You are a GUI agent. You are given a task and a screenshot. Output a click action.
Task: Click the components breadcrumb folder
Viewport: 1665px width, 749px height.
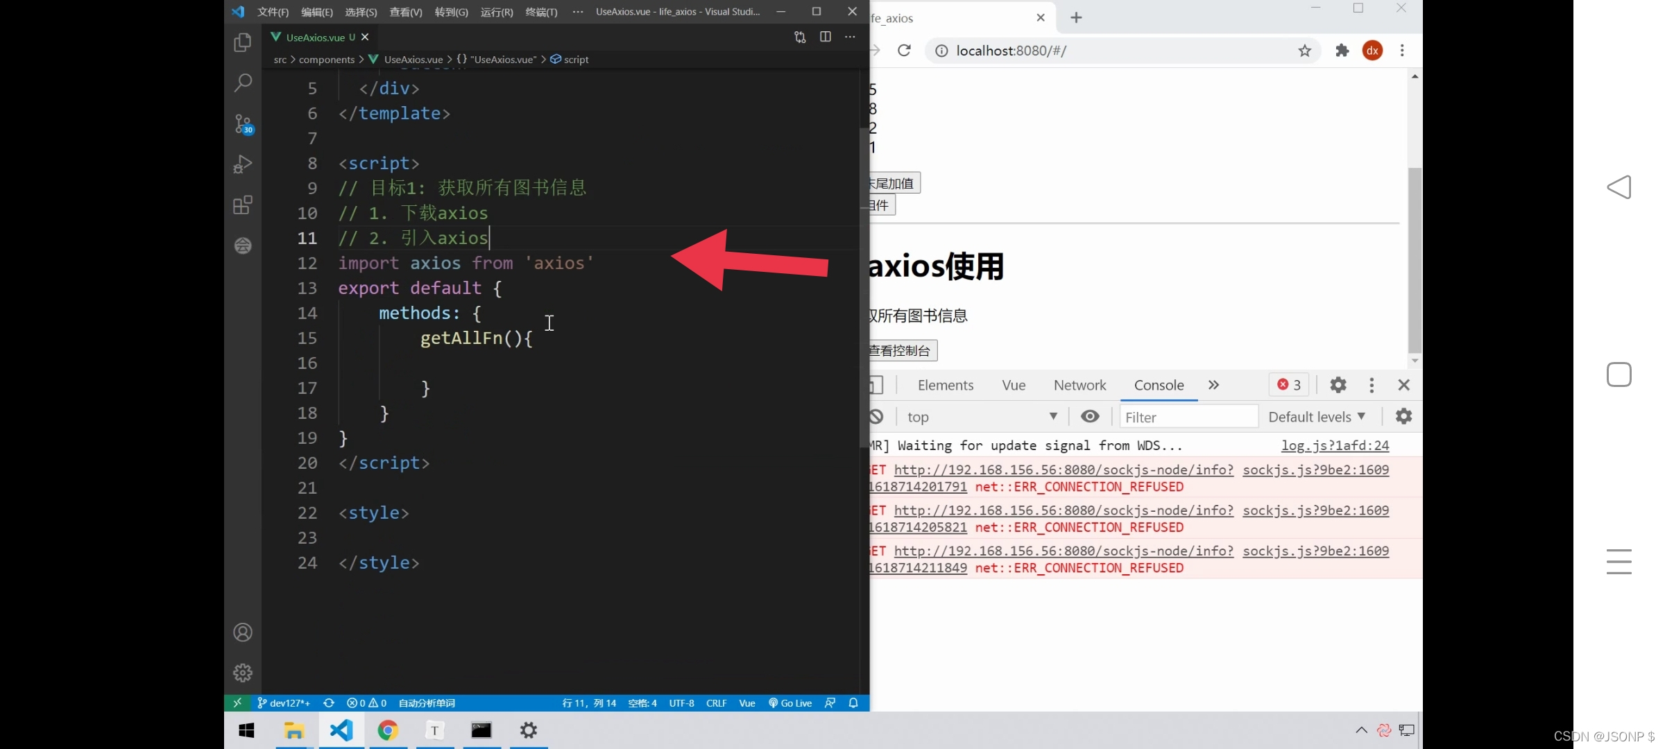[327, 59]
